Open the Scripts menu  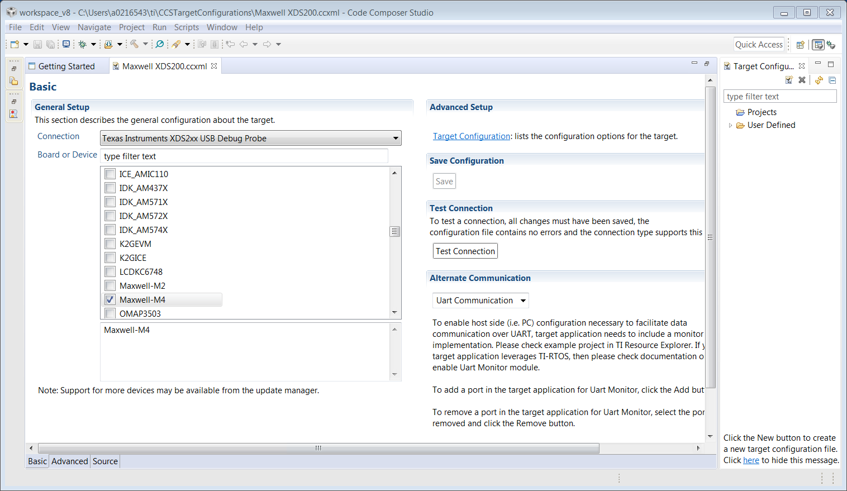tap(186, 27)
